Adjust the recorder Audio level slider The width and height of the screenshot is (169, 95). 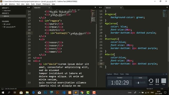[138, 83]
